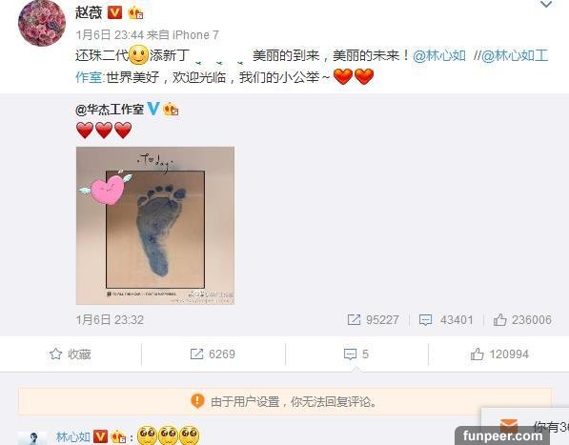Open the @林心如 mention link
This screenshot has height=445, width=569.
[x=439, y=56]
